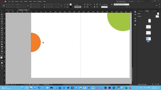Click the opacity 100% field
Image resolution: width=161 pixels, height=90 pixels.
88,7
